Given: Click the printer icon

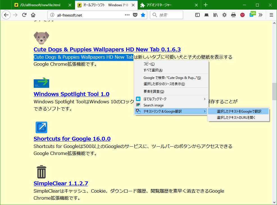Looking at the screenshot, I should coord(233,15).
